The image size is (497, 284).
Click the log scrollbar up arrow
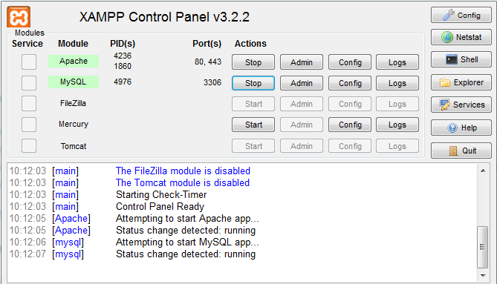pyautogui.click(x=483, y=171)
